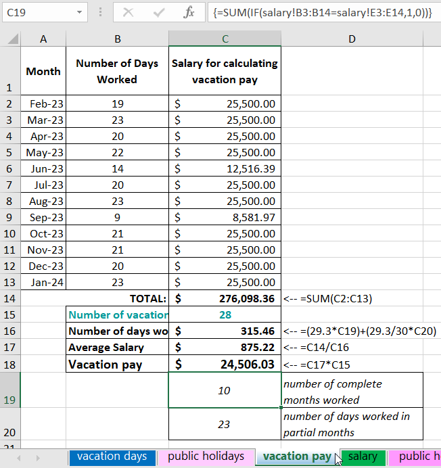This screenshot has height=468, width=441.
Task: Click the Month header cell
Action: click(43, 71)
